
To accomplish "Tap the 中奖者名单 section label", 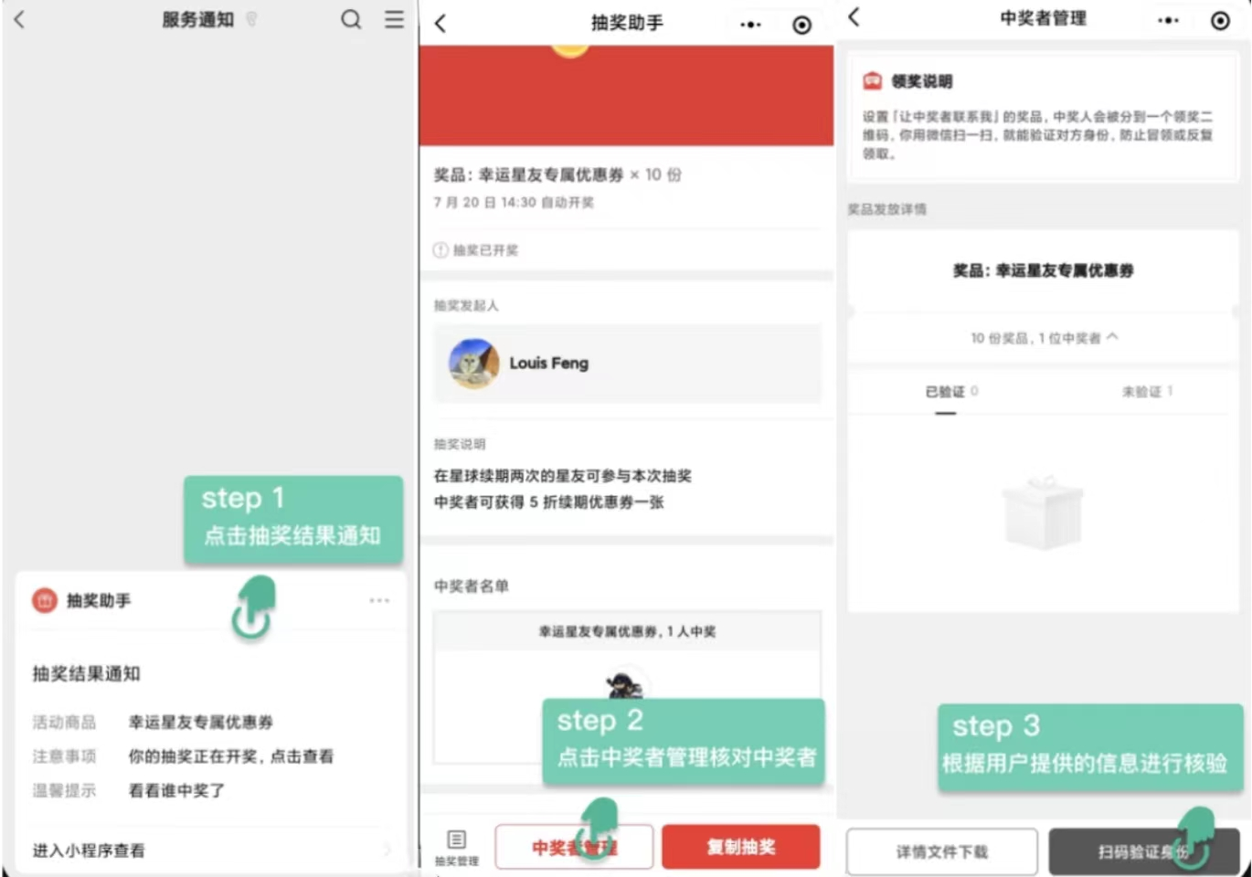I will pos(471,586).
